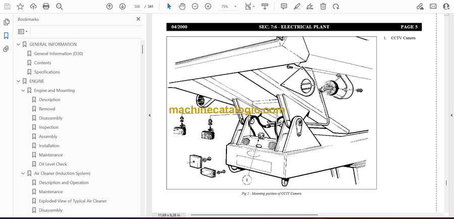The image size is (454, 219).
Task: Open the Oil Level Check bookmark
Action: tap(53, 164)
